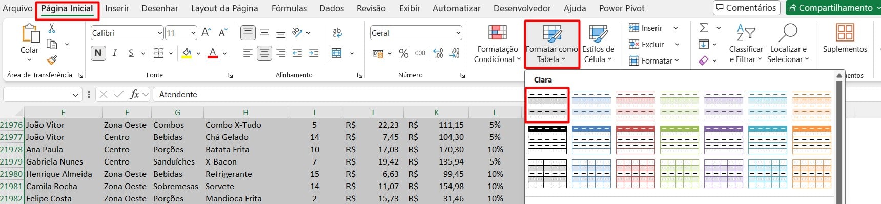Open the Arquivo menu
This screenshot has height=204, width=881.
pos(17,8)
